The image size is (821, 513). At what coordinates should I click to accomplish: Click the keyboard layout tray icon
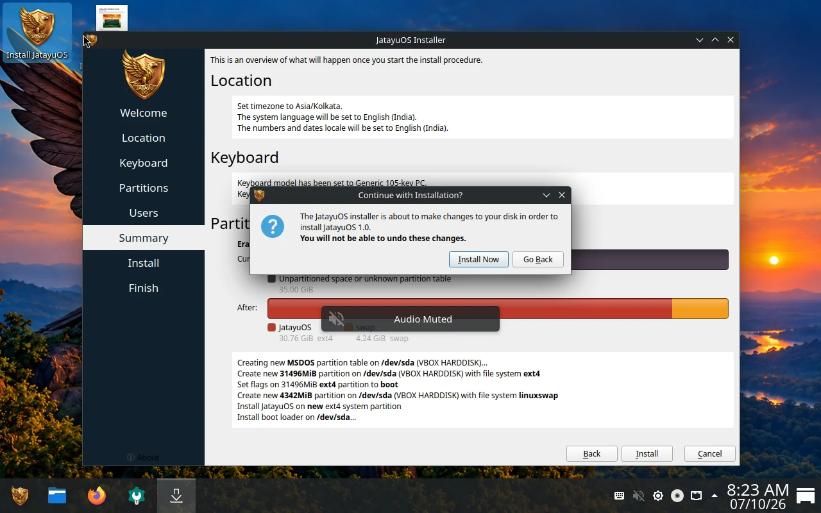point(620,496)
